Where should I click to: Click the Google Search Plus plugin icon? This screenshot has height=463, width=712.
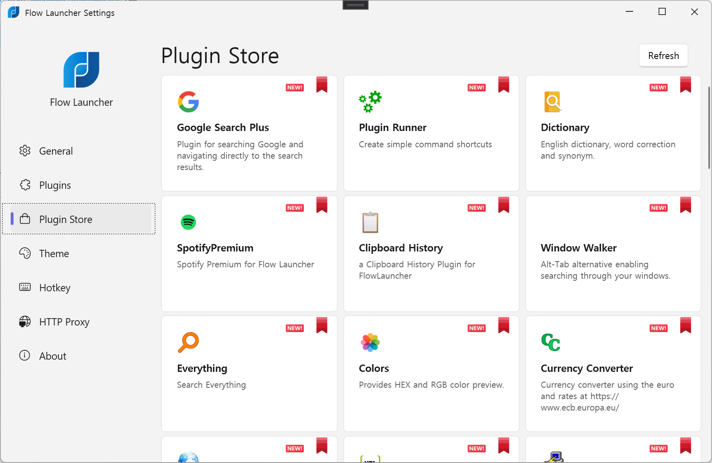coord(188,102)
